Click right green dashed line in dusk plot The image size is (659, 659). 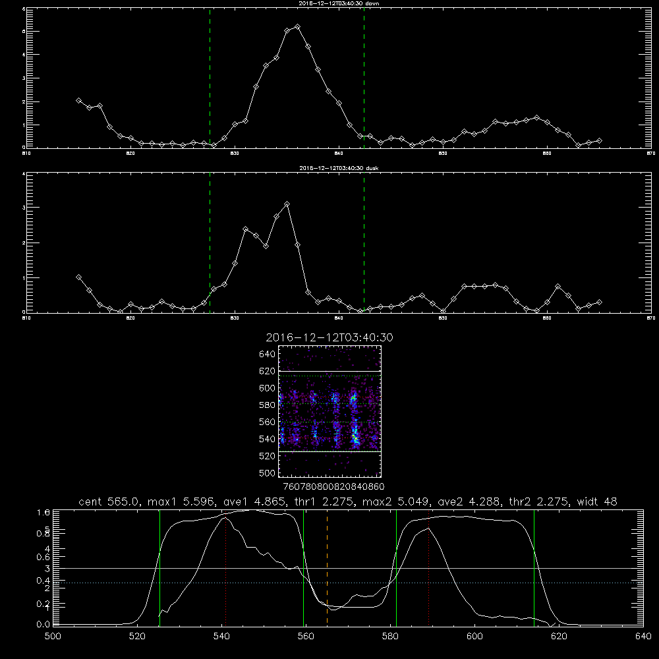click(364, 243)
